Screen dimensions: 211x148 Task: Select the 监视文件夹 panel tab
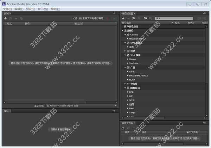(x=127, y=123)
